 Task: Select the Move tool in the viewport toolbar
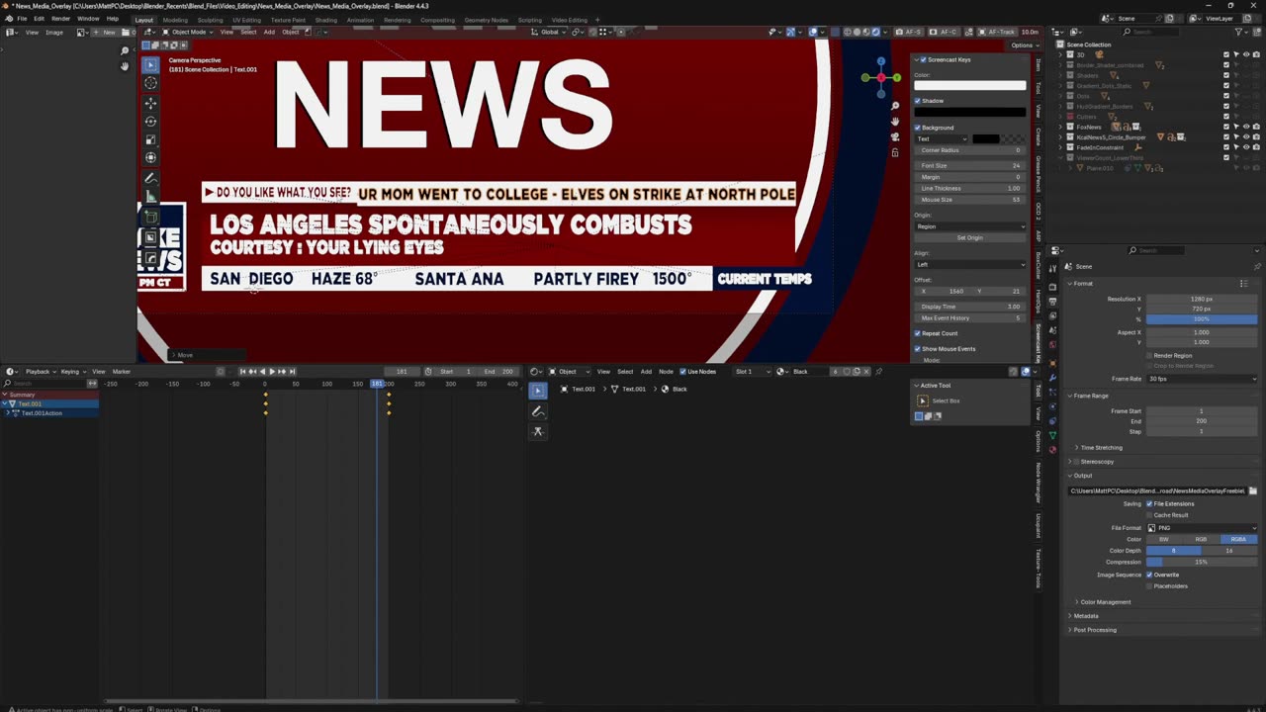coord(150,103)
